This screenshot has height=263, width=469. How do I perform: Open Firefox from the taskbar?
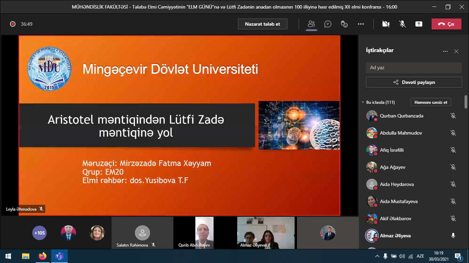click(x=42, y=256)
